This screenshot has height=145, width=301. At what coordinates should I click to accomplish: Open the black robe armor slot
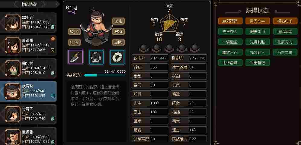tap(96, 57)
